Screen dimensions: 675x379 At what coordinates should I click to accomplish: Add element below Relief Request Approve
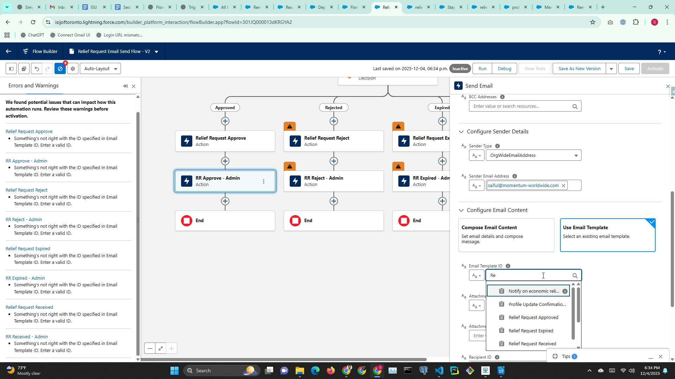point(225,161)
